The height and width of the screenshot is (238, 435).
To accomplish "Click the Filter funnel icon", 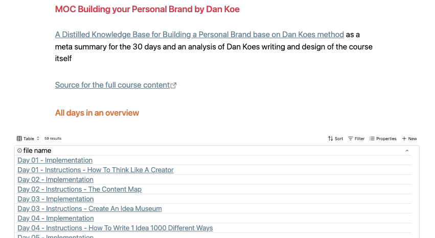I will click(350, 139).
